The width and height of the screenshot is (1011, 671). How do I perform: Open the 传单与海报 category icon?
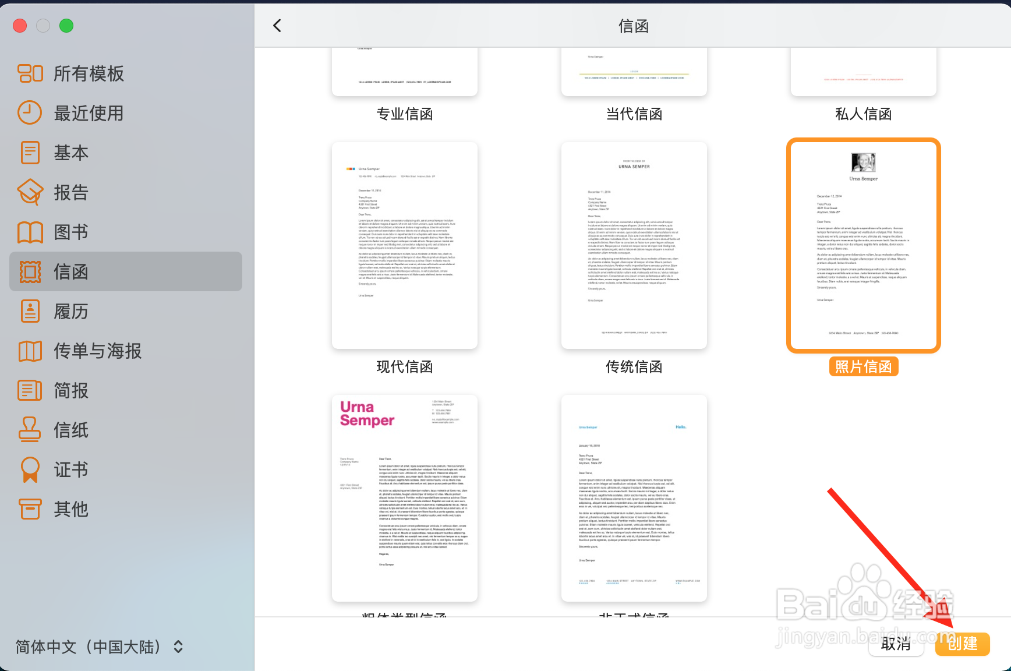30,351
